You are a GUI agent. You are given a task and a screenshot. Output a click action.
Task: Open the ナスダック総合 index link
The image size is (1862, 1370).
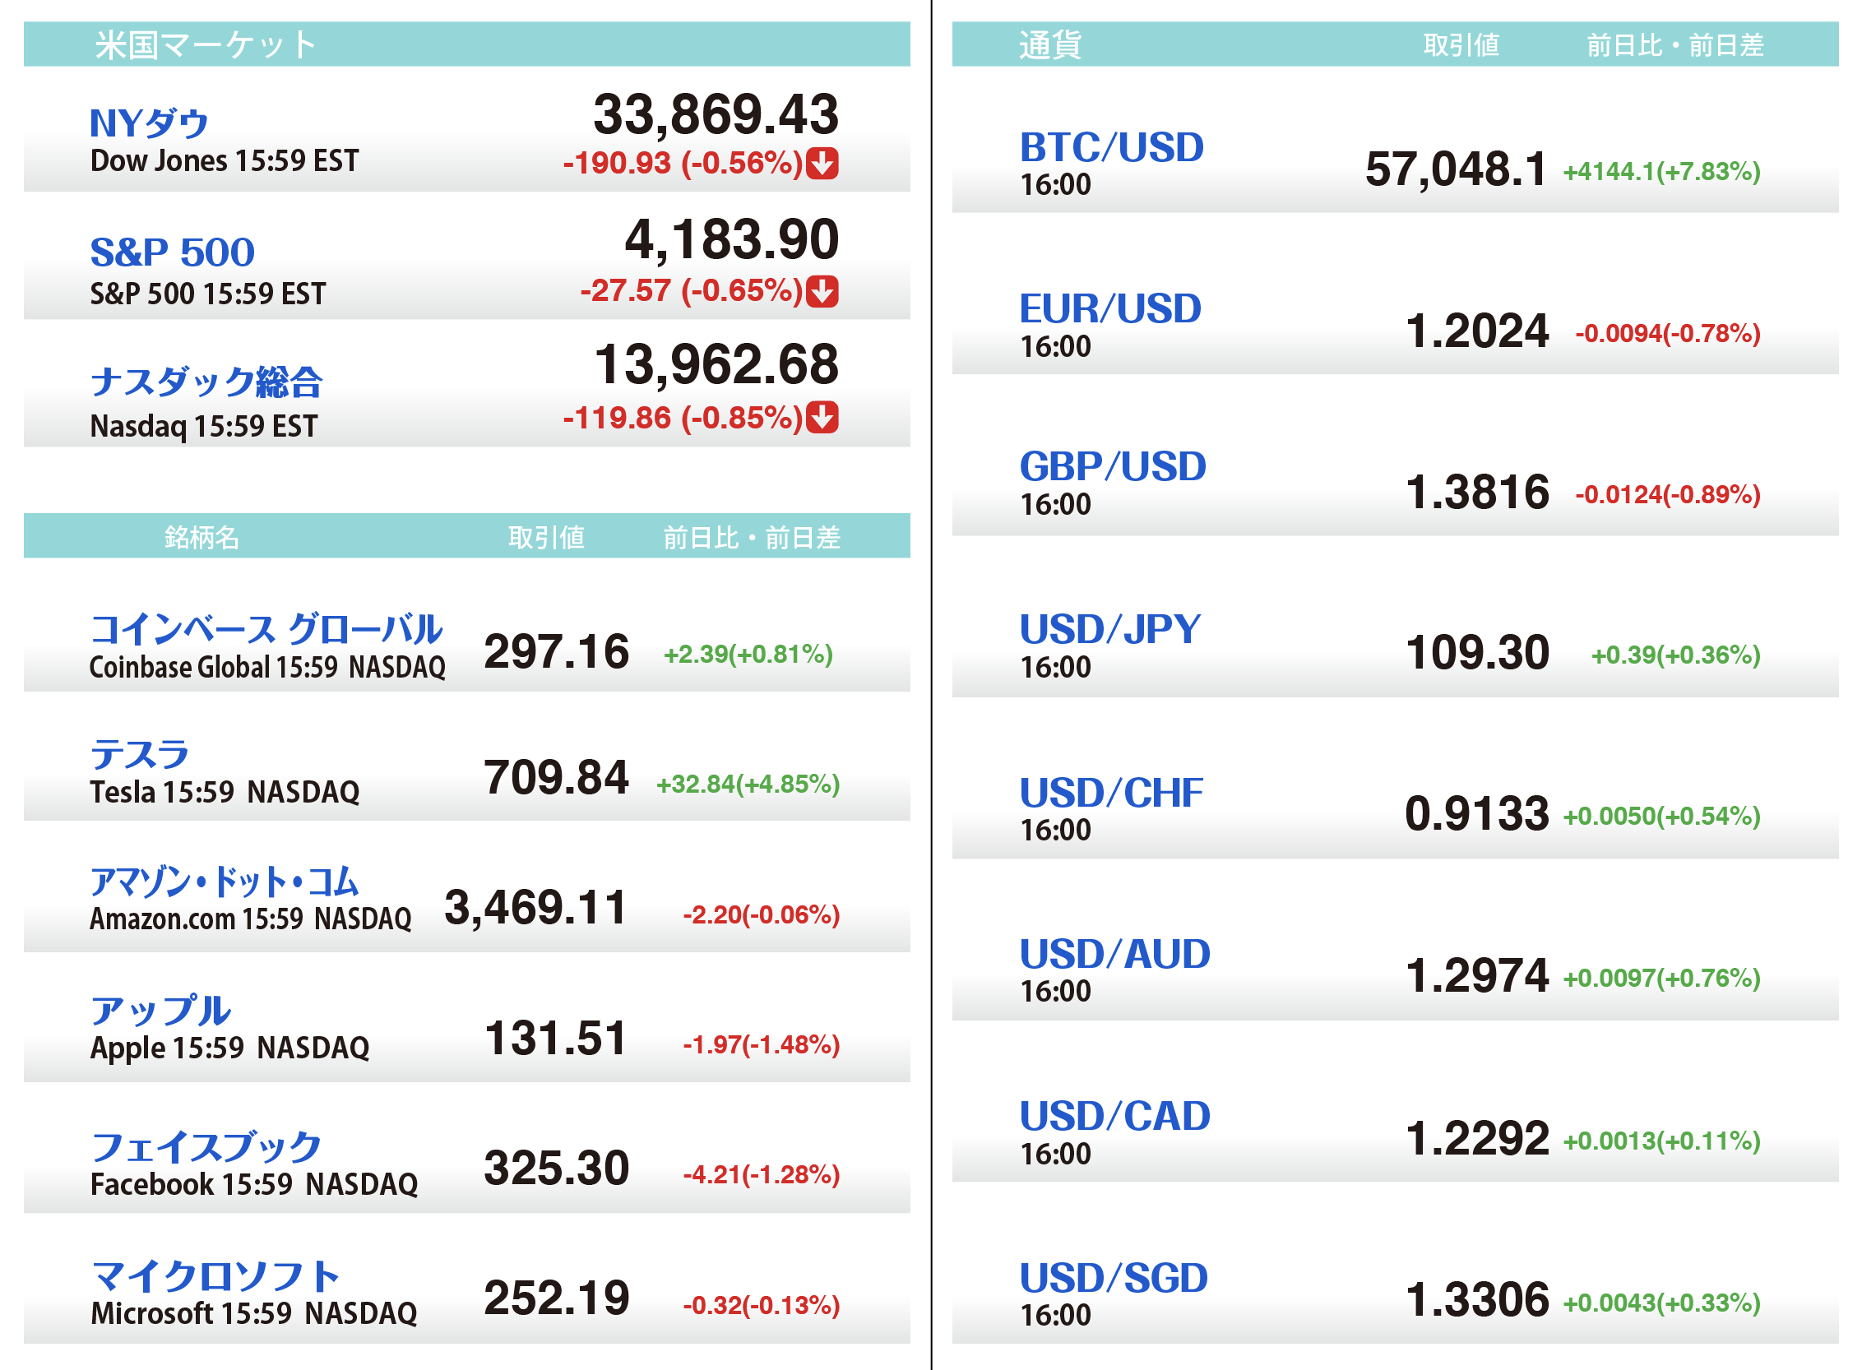[206, 382]
